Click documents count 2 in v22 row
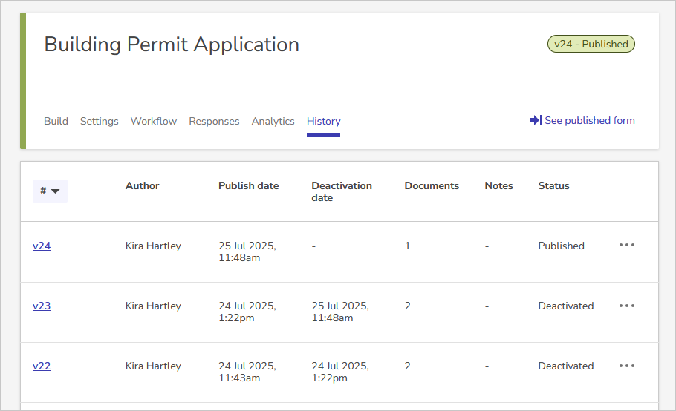The height and width of the screenshot is (411, 676). (407, 366)
